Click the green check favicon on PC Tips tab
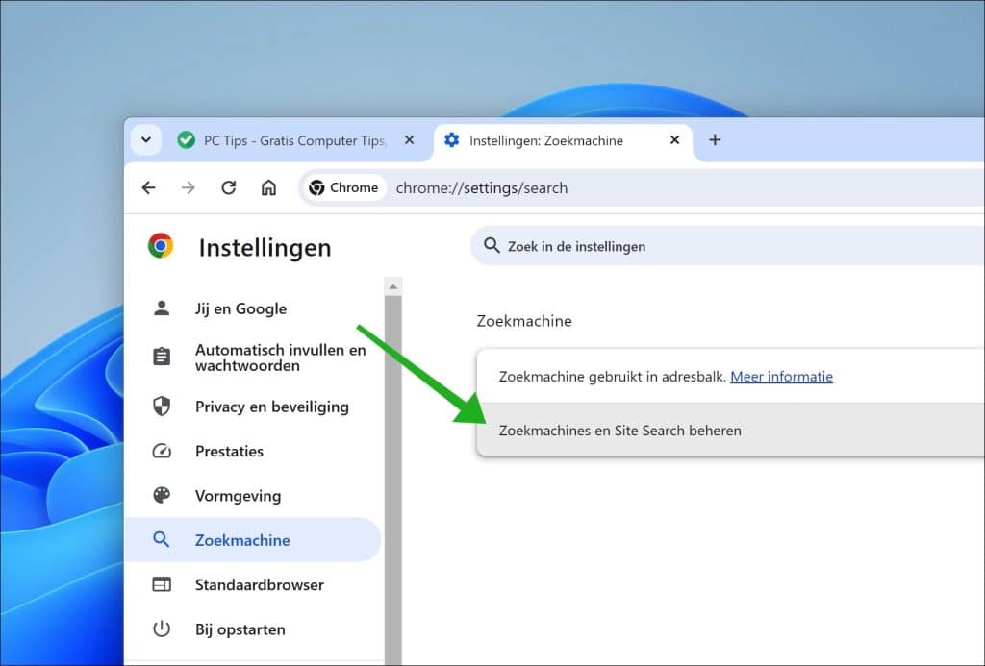The image size is (985, 666). click(186, 140)
